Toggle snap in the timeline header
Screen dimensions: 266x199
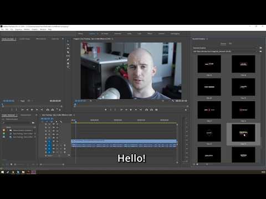tap(47, 122)
